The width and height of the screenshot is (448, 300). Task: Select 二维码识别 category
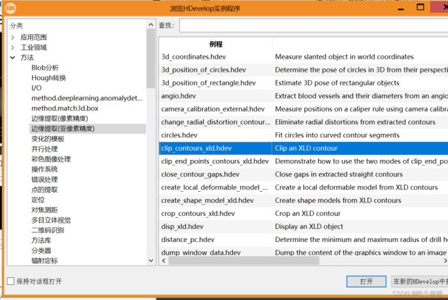(48, 230)
